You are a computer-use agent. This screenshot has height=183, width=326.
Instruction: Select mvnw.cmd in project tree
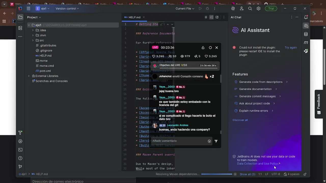(x=45, y=66)
